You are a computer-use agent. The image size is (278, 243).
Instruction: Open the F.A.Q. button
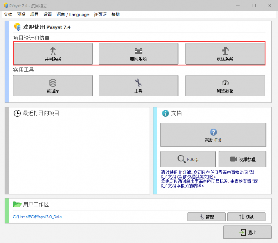(188, 159)
